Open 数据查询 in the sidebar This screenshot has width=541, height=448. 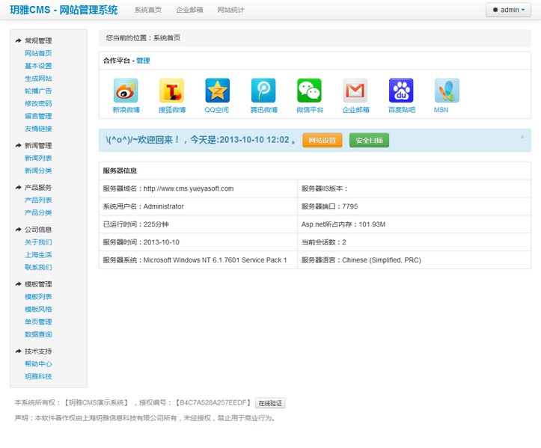tap(38, 334)
